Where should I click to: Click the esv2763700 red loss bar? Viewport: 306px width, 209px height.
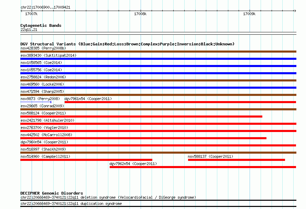tap(158, 131)
